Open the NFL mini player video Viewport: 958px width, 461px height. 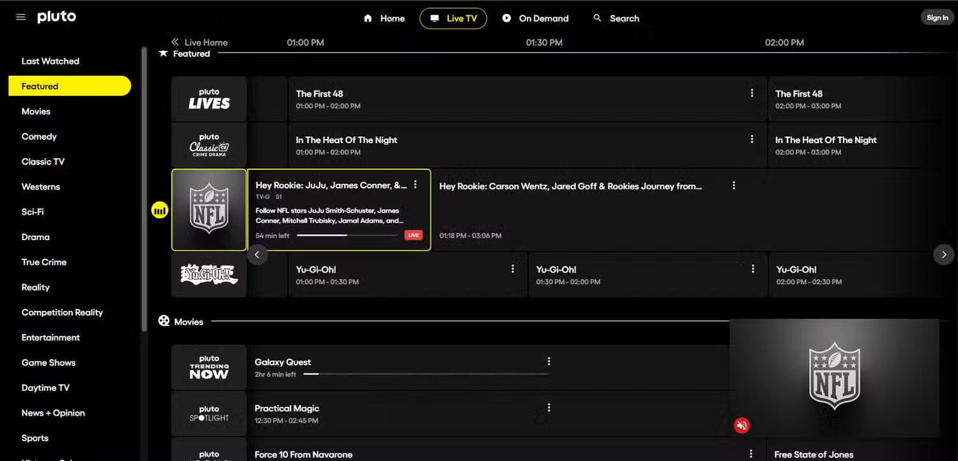(x=834, y=377)
